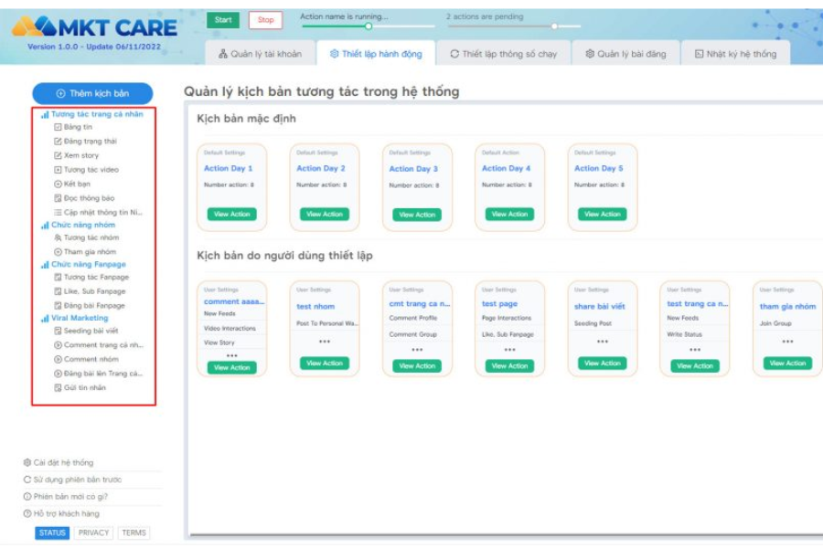Click the running action progress slider handle

[x=369, y=26]
